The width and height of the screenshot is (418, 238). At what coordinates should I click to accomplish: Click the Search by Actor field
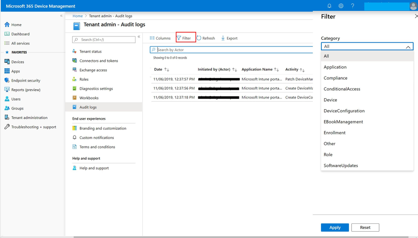[x=231, y=50]
